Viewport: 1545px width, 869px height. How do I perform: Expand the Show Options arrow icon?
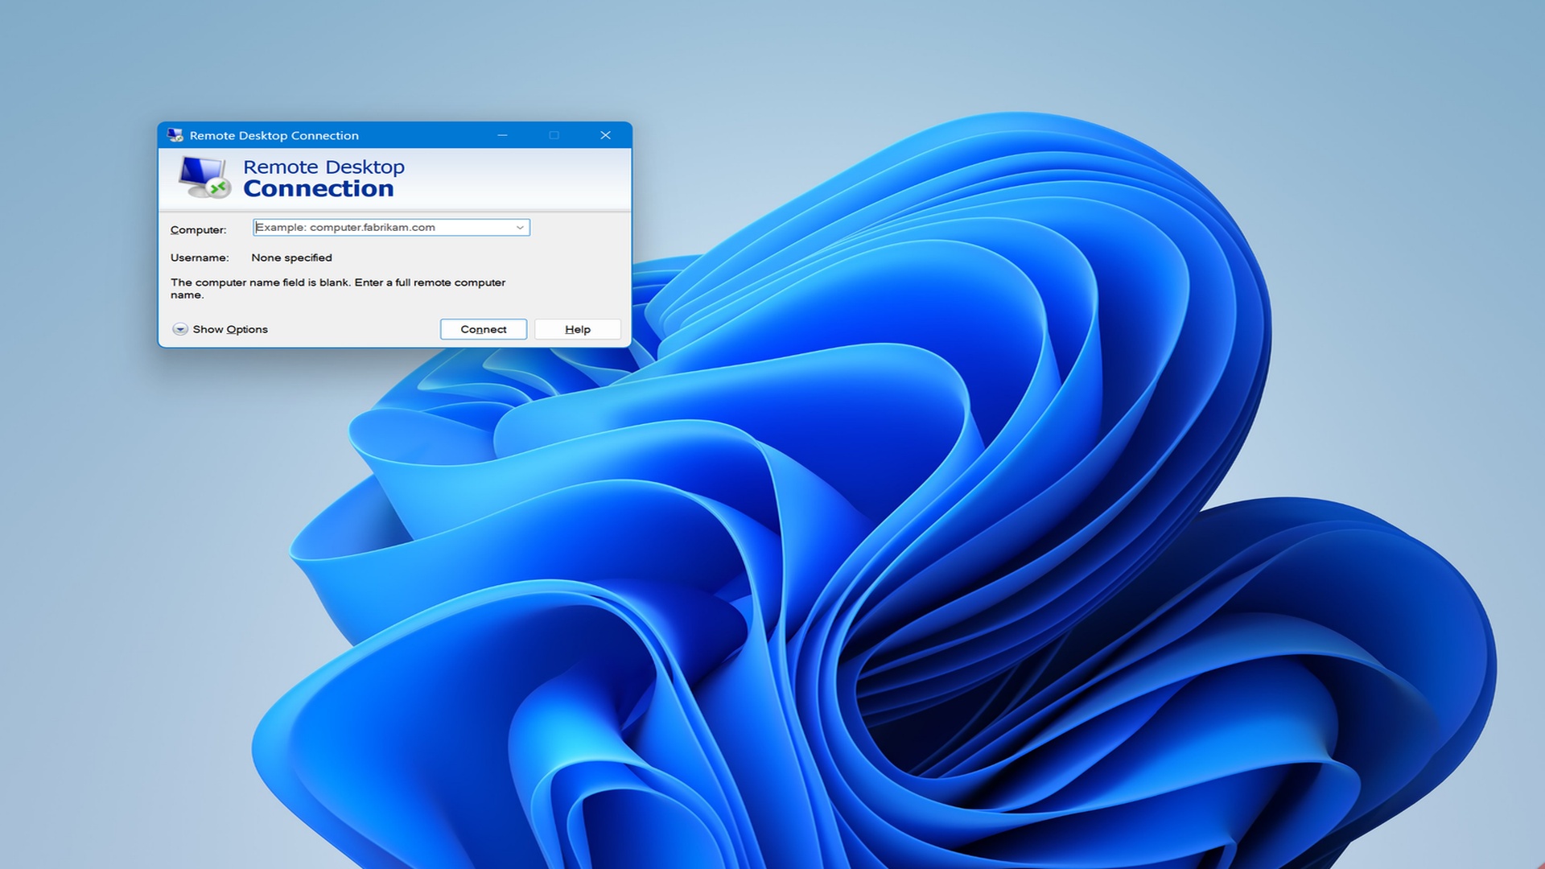click(x=180, y=329)
